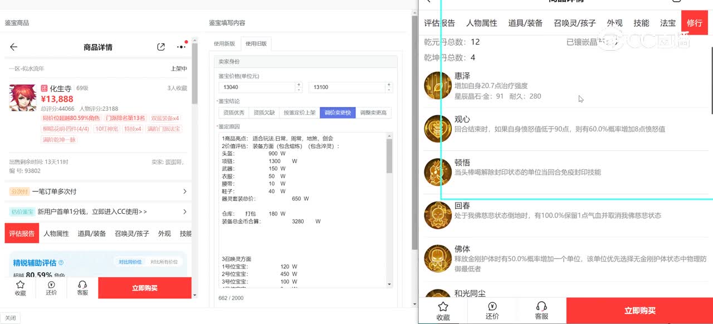Click the 双蓝装备x4 tag
Screen dimensions: 713x324
pos(165,118)
